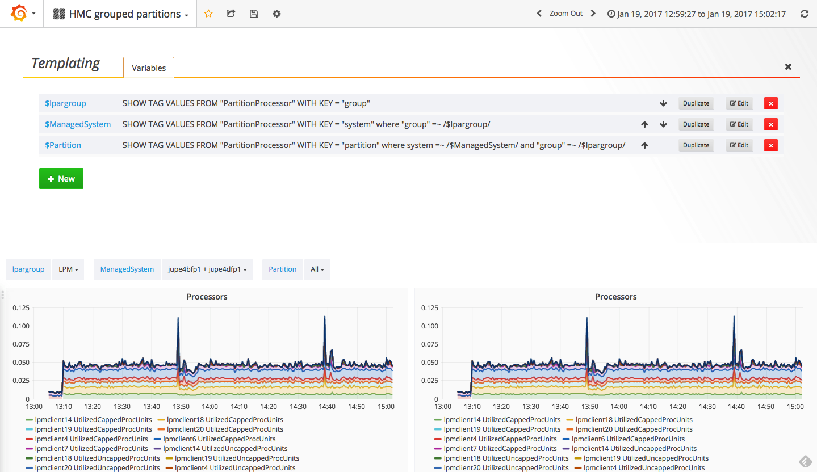Open the ManagedSystem value dropdown
817x472 pixels.
click(x=207, y=269)
